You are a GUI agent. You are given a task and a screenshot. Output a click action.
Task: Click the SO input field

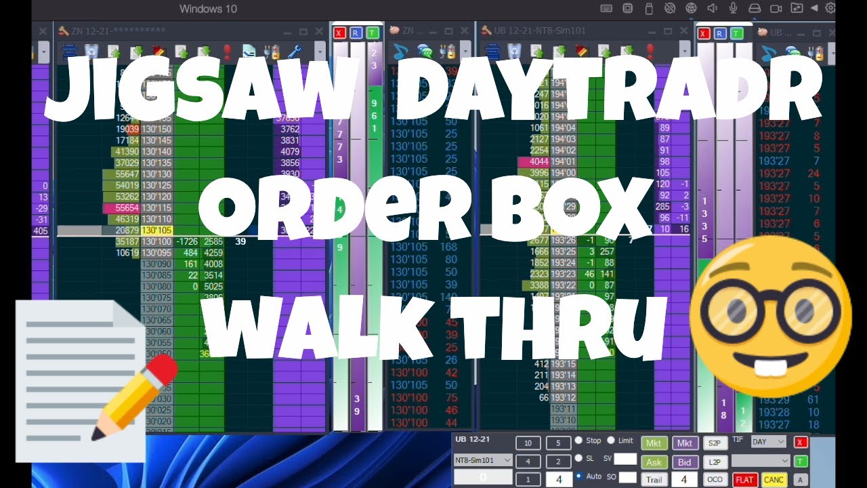point(627,477)
